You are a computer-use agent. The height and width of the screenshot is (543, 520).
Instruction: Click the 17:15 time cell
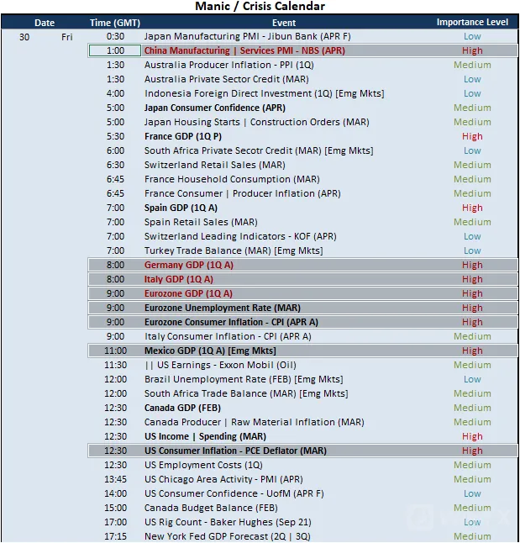tap(115, 536)
